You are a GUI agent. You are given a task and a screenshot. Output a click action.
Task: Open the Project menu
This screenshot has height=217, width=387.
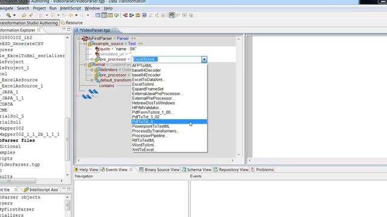[x=39, y=8]
